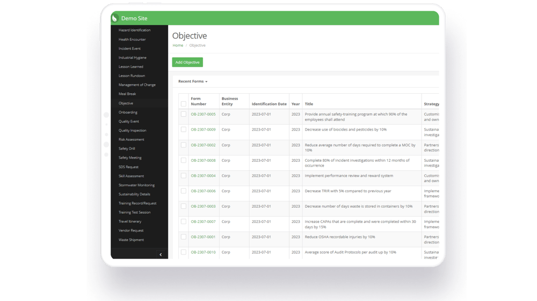Open Management of Change in sidebar
The width and height of the screenshot is (537, 301).
[x=137, y=85]
